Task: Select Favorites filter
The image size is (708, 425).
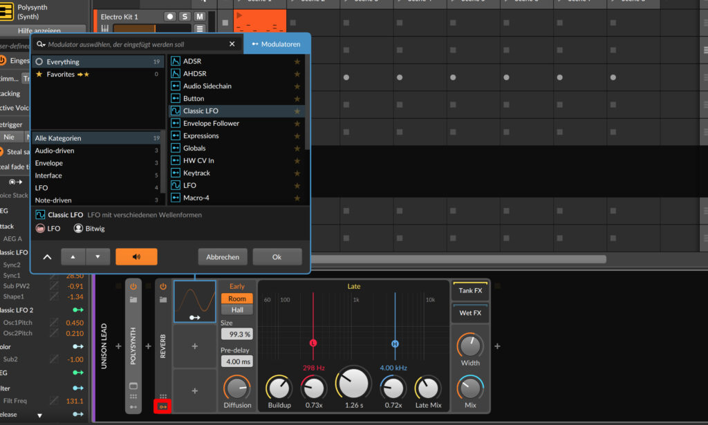Action: pyautogui.click(x=98, y=74)
